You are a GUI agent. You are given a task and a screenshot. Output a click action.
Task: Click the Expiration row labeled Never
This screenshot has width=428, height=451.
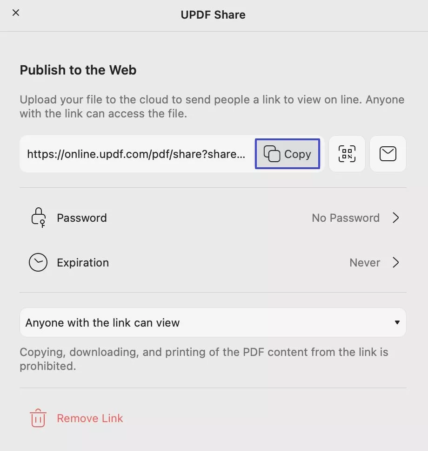[82, 262]
